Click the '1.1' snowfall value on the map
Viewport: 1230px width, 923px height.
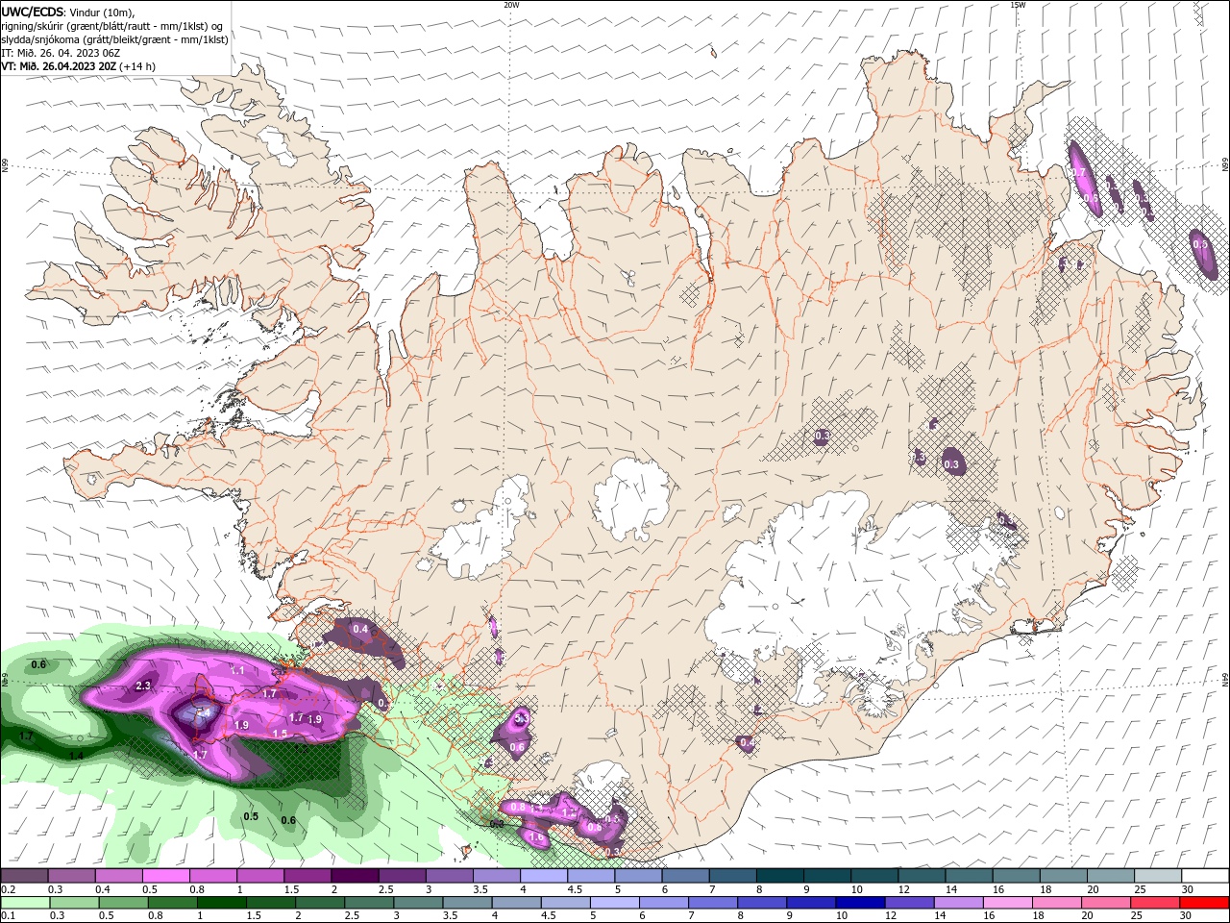pyautogui.click(x=238, y=670)
